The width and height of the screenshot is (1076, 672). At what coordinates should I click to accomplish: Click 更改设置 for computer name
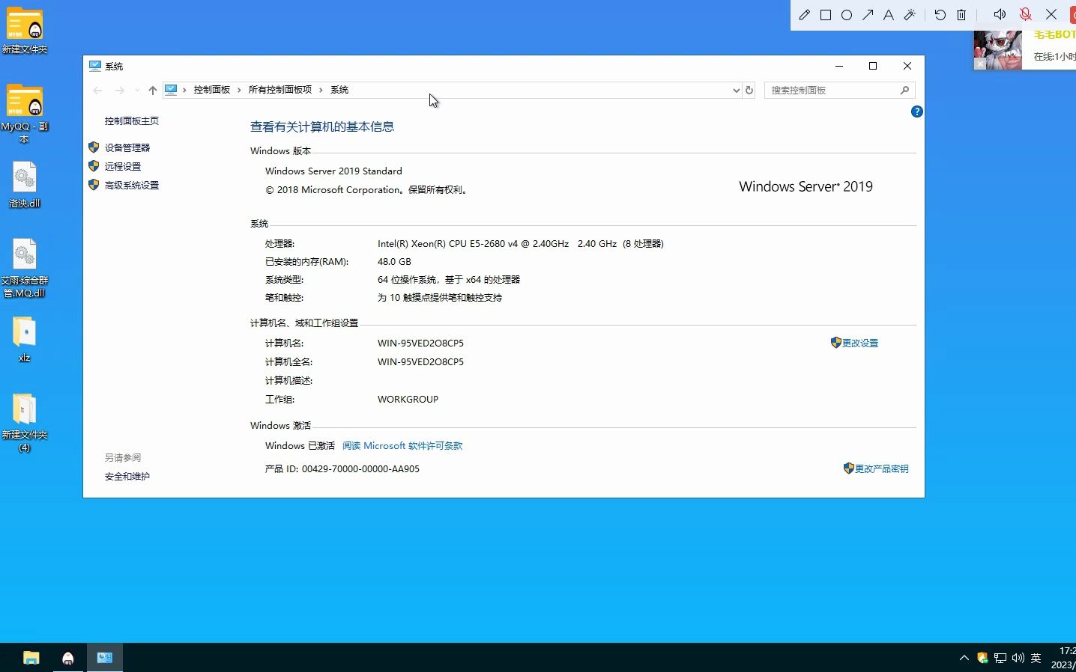tap(860, 343)
